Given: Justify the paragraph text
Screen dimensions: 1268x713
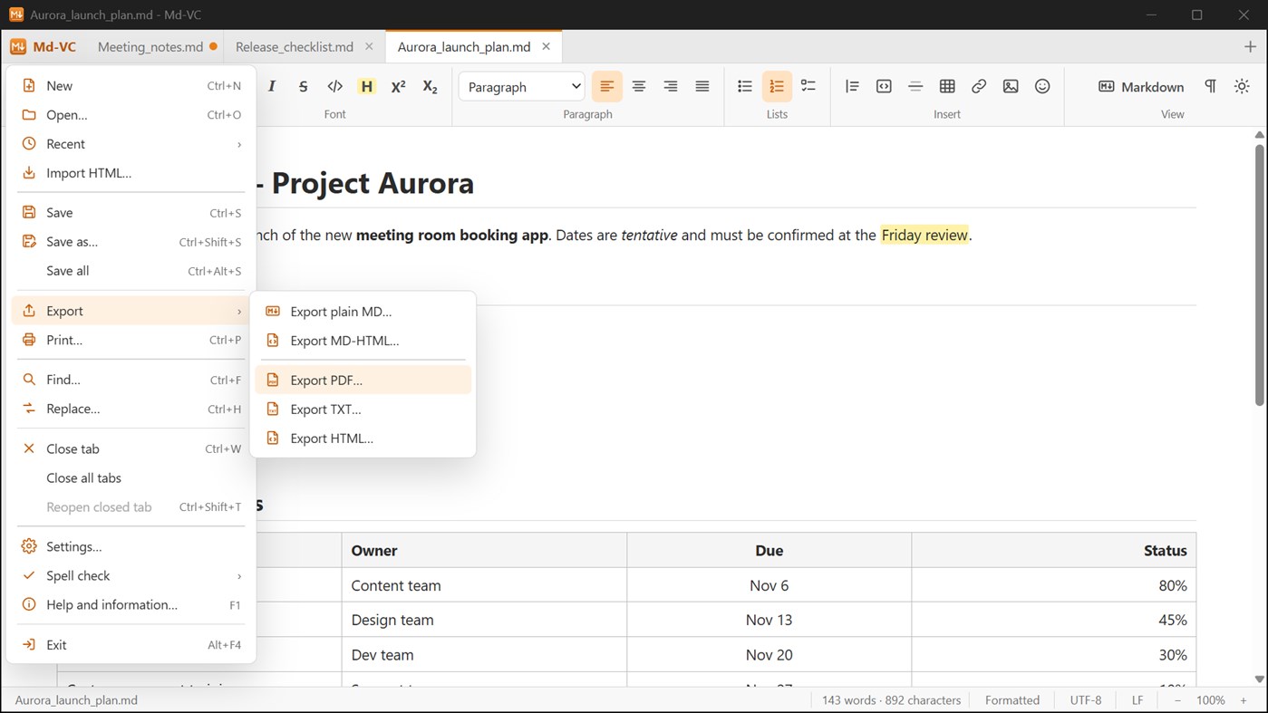Looking at the screenshot, I should [x=702, y=87].
